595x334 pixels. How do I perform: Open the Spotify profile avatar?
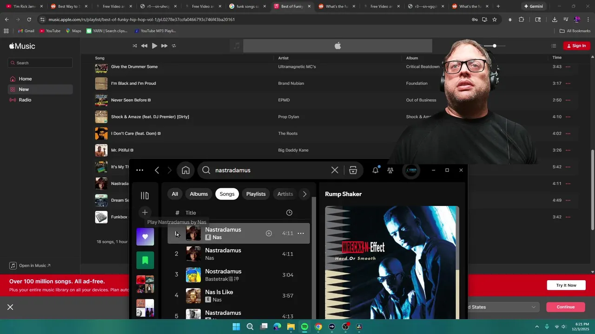click(411, 170)
